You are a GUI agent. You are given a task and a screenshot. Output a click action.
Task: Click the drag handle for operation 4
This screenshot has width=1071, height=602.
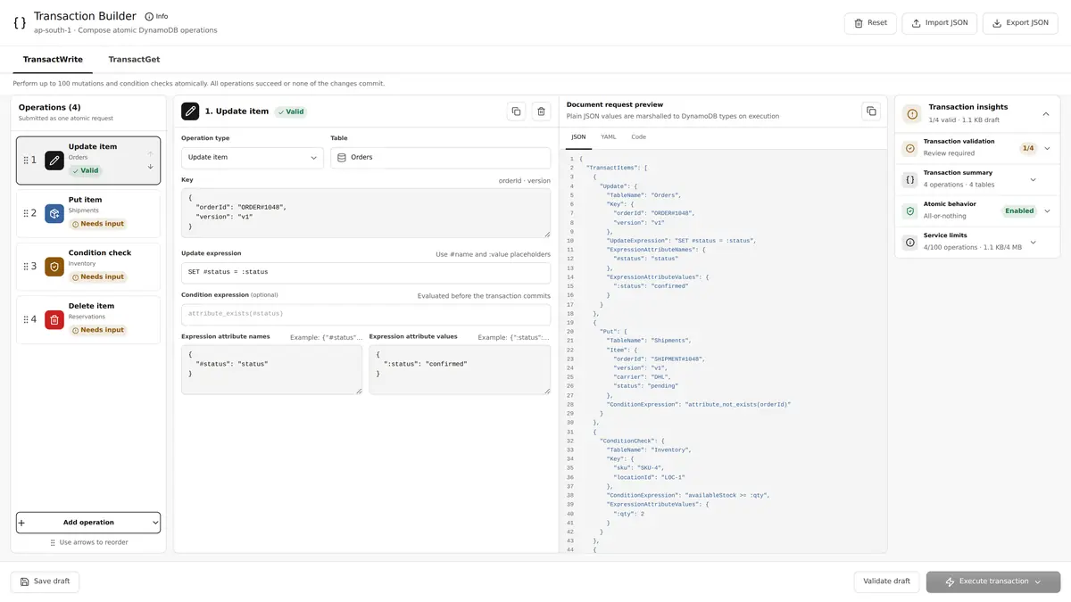(x=26, y=319)
